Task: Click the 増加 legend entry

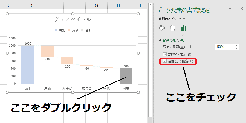Action: [60, 30]
